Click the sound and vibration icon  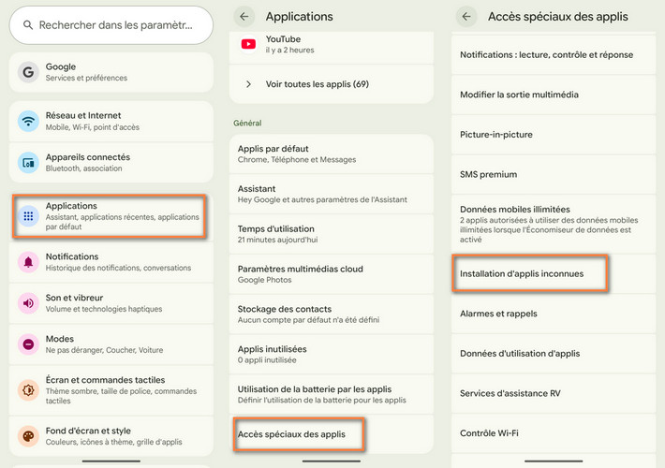point(29,303)
